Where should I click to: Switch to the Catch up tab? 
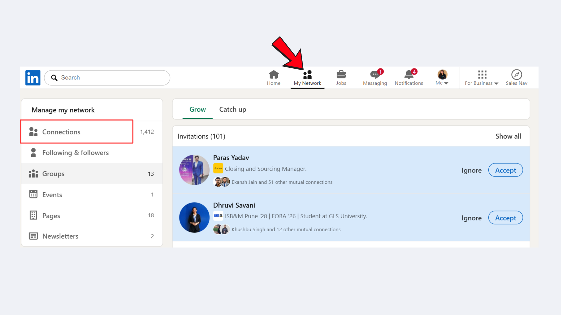click(233, 109)
